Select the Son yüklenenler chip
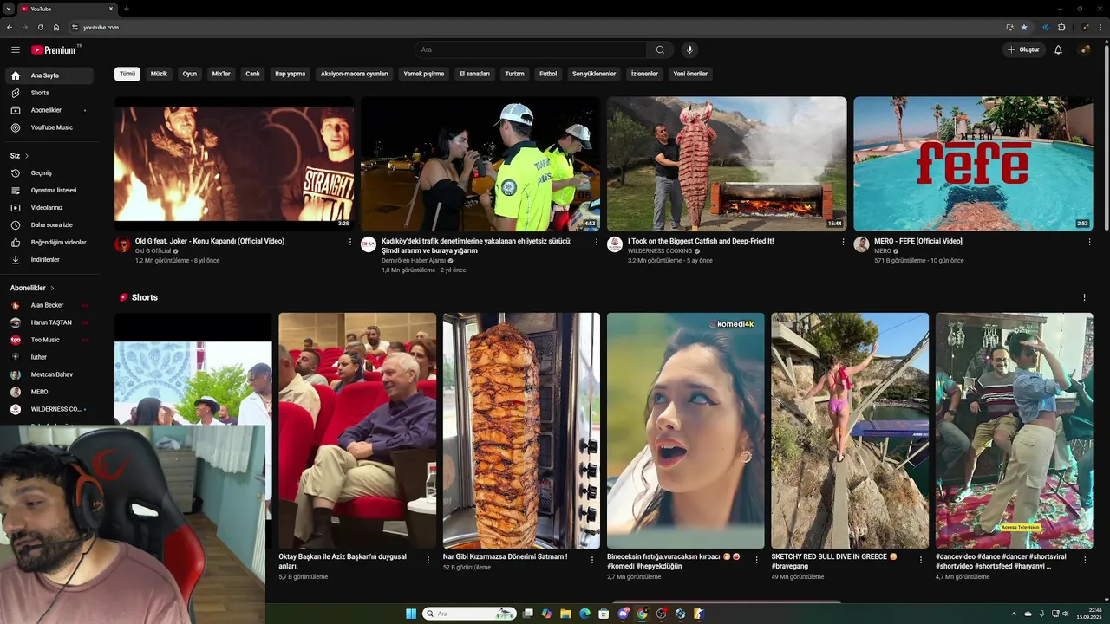Image resolution: width=1110 pixels, height=624 pixels. pos(594,74)
